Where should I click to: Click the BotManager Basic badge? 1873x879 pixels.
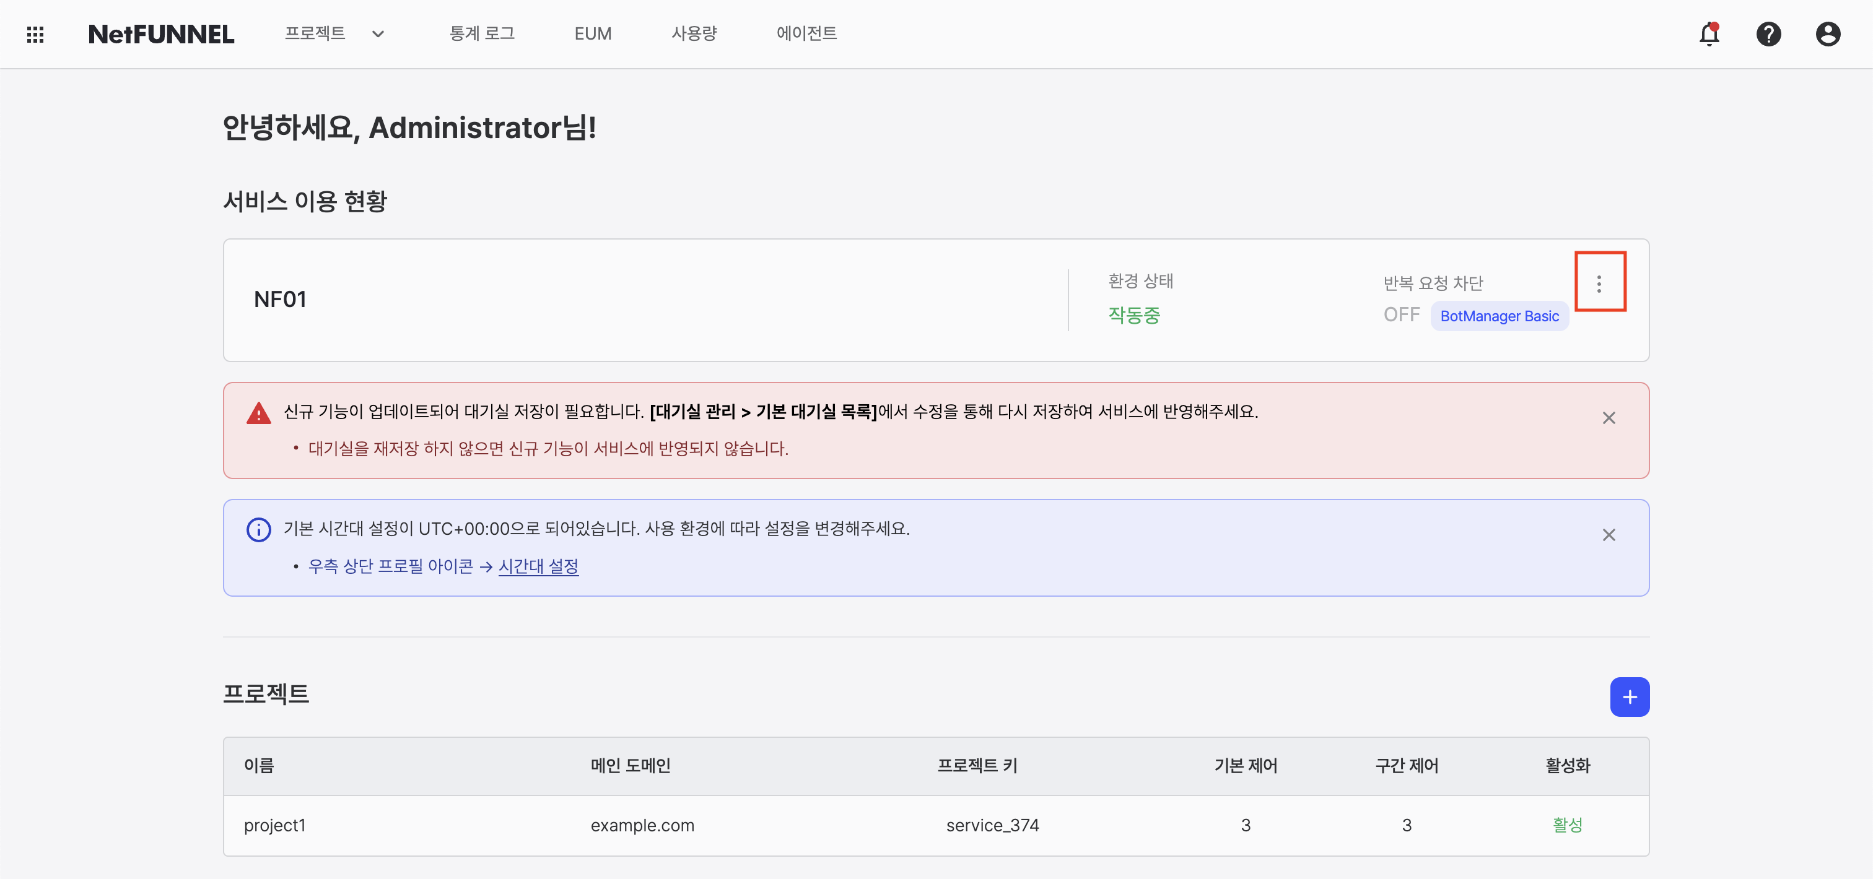click(1500, 316)
